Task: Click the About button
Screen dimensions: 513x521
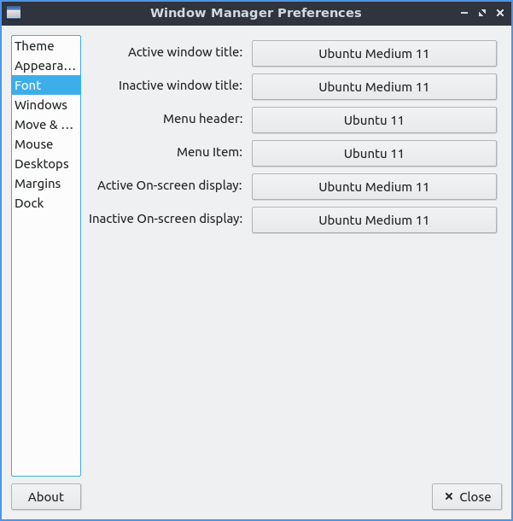Action: pyautogui.click(x=46, y=497)
